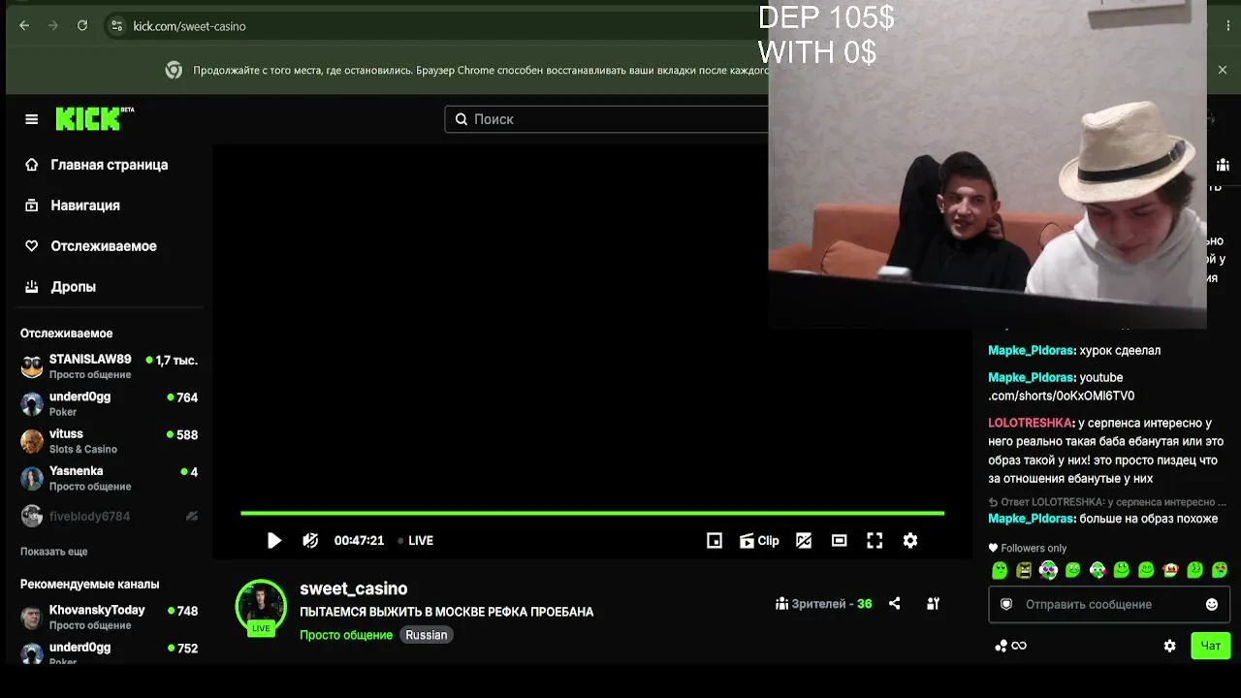Pick the last crying heart-eyes emote
The width and height of the screenshot is (1241, 698).
click(1220, 571)
